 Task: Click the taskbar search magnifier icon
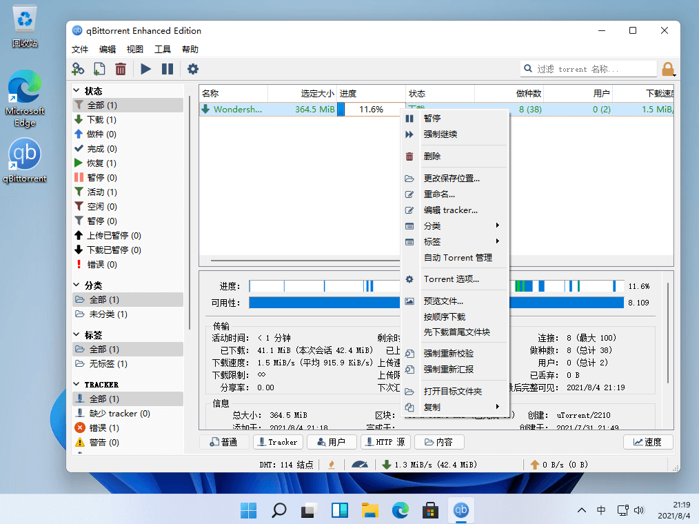pos(278,510)
